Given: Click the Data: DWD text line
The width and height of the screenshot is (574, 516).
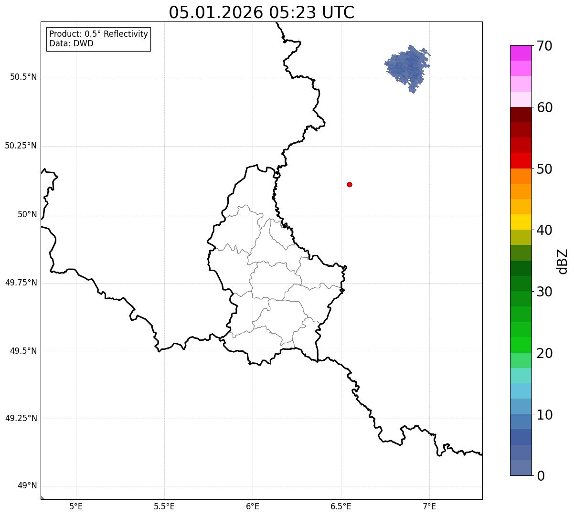Looking at the screenshot, I should [71, 44].
